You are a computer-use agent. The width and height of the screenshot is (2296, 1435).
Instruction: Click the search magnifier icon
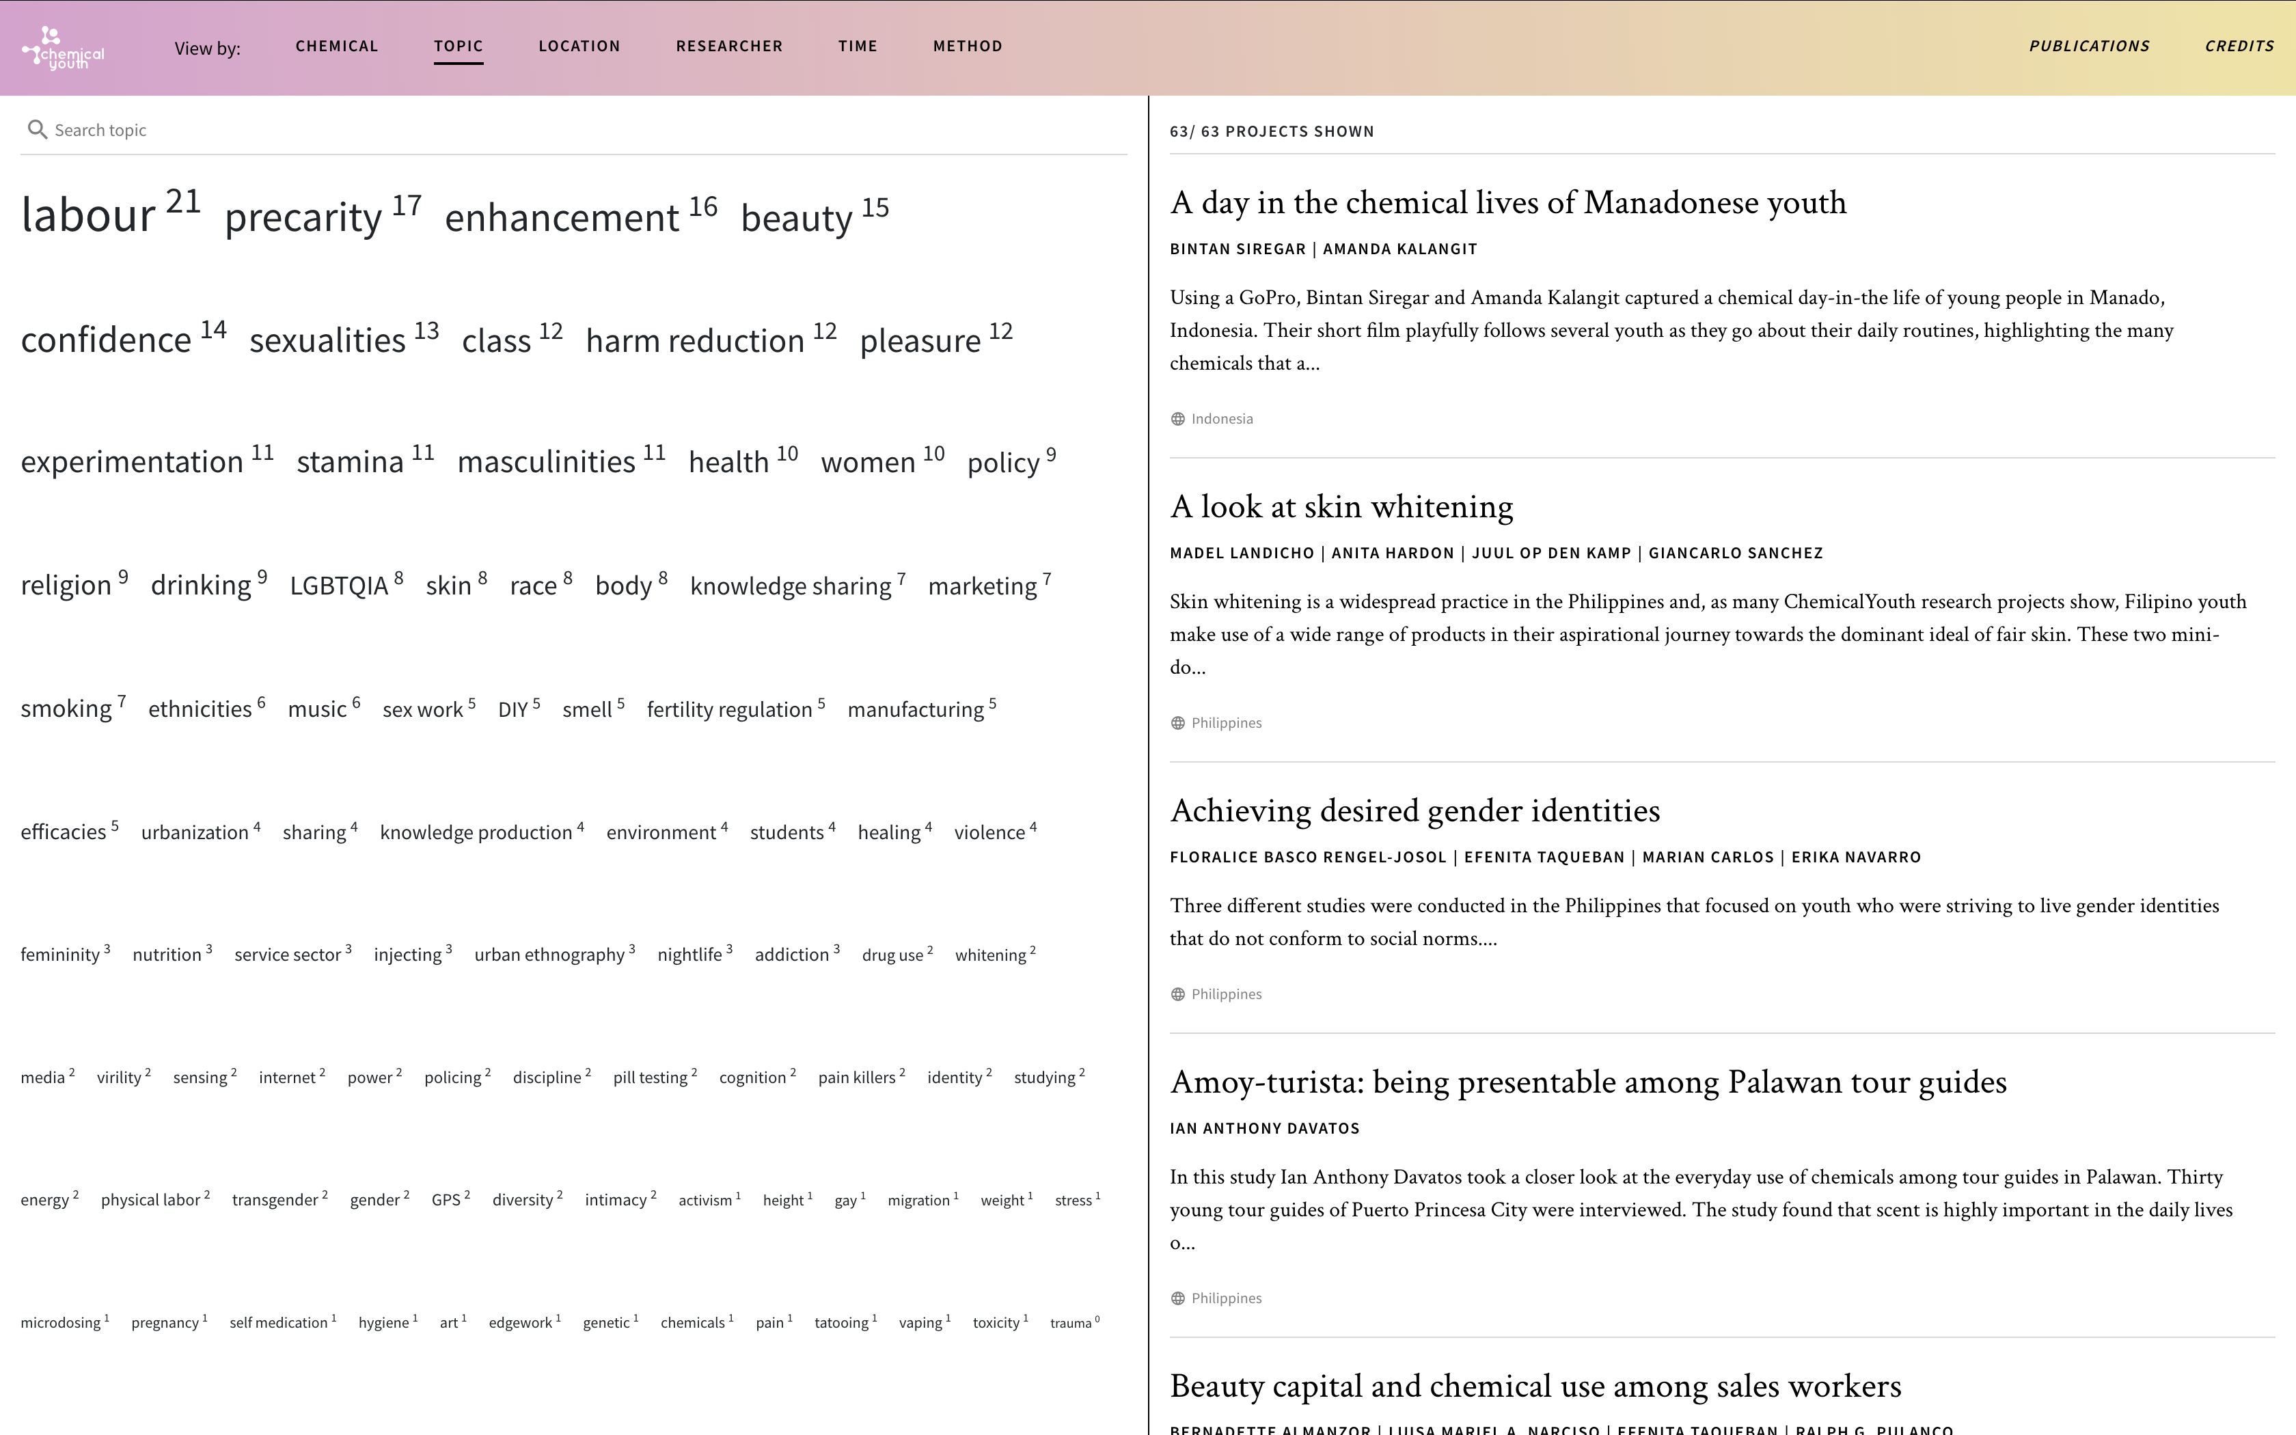tap(37, 130)
